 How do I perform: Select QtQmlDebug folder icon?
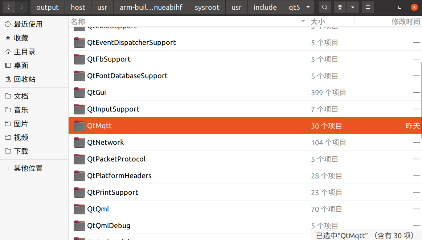tap(79, 226)
